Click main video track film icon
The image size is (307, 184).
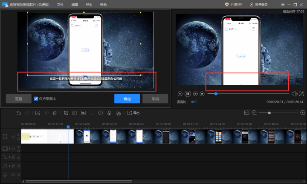(x=5, y=136)
